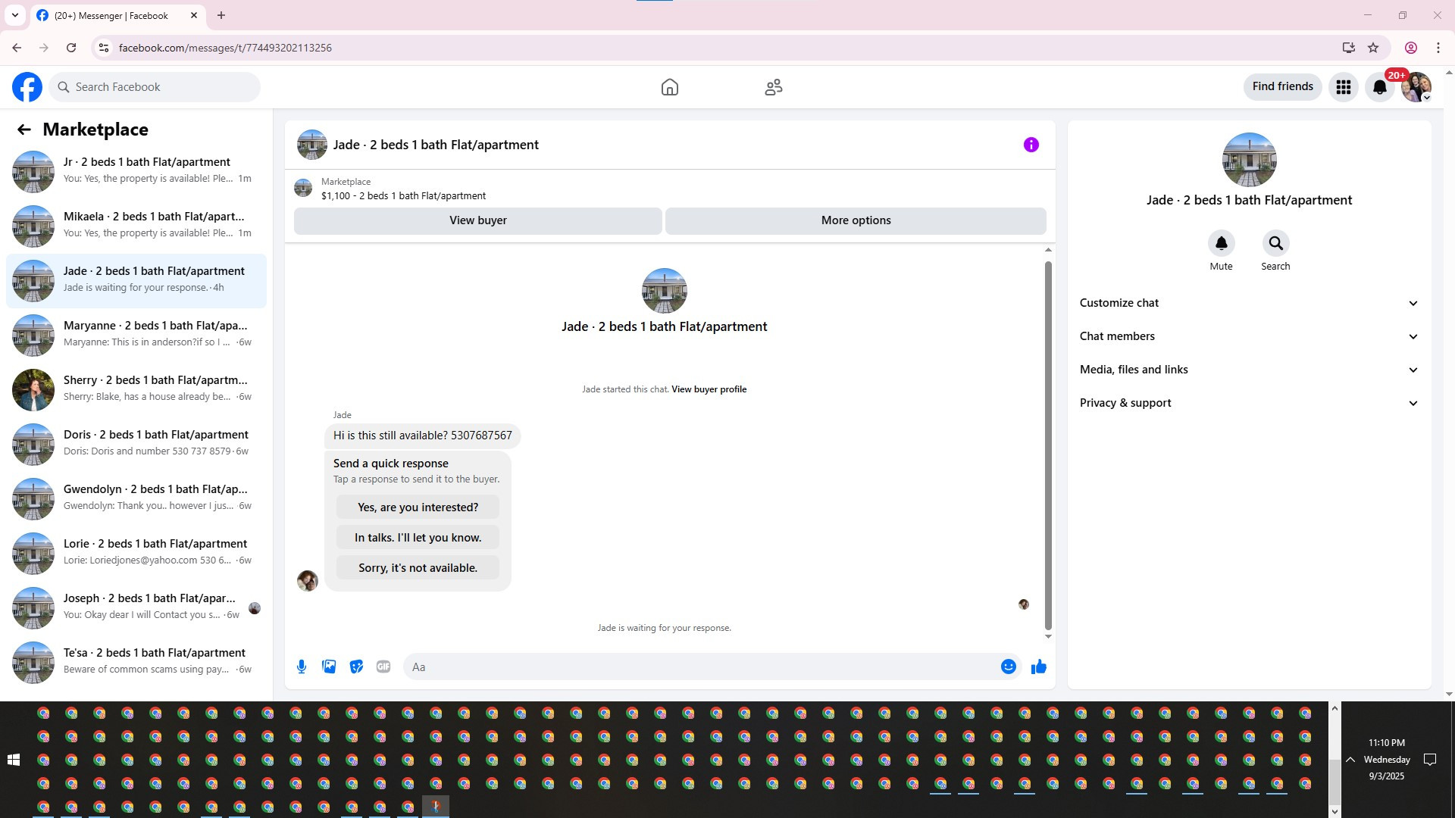
Task: Send a thumbs-up like
Action: tap(1038, 667)
